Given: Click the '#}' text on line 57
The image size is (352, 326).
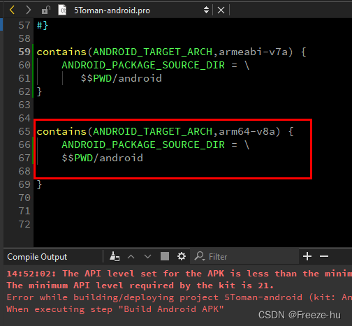Looking at the screenshot, I should [x=43, y=25].
